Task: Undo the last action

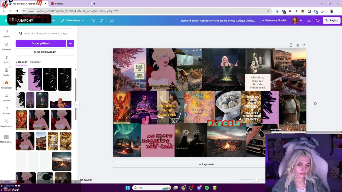Action: [93, 21]
